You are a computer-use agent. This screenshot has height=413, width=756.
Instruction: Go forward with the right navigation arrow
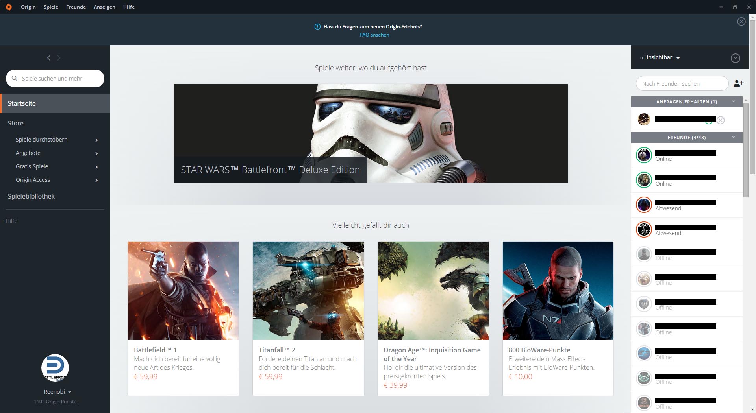tap(59, 58)
